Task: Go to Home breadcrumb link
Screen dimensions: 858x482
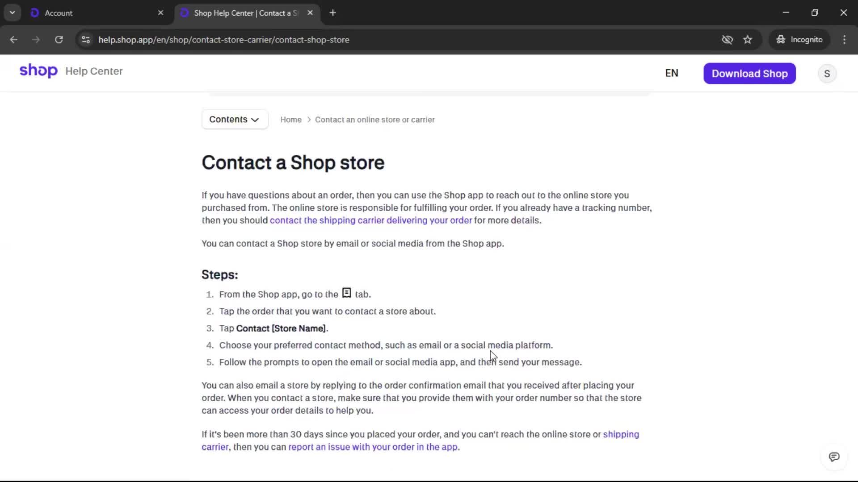Action: [290, 120]
